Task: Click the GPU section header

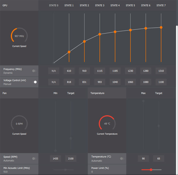Action: coord(19,5)
